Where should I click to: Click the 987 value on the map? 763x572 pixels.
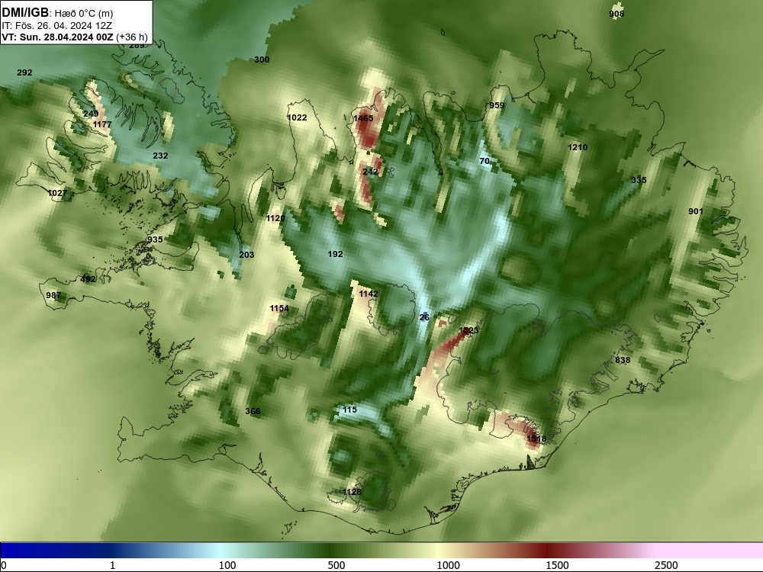click(x=53, y=295)
